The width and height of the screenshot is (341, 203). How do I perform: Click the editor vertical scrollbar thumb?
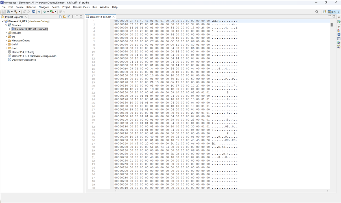[x=331, y=25]
